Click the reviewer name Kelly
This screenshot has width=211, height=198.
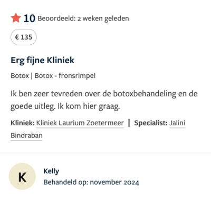pos(51,171)
